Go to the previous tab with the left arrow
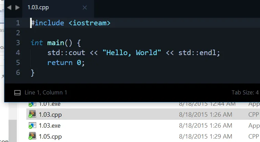This screenshot has width=260, height=142. [9, 8]
